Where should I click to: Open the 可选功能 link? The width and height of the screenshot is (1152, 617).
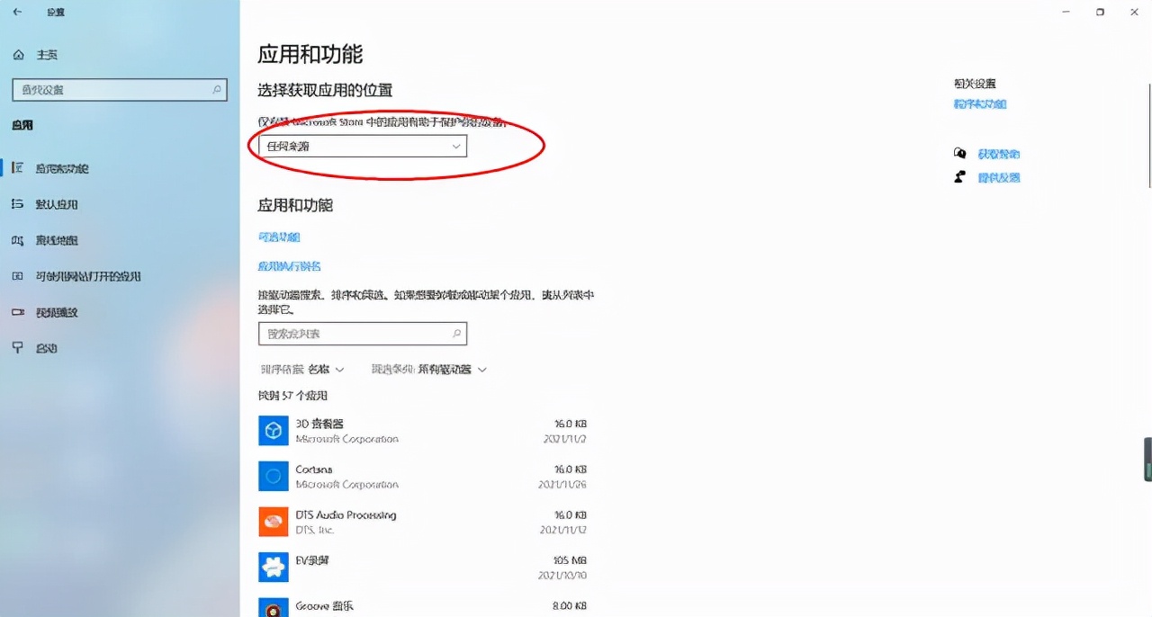(x=279, y=236)
